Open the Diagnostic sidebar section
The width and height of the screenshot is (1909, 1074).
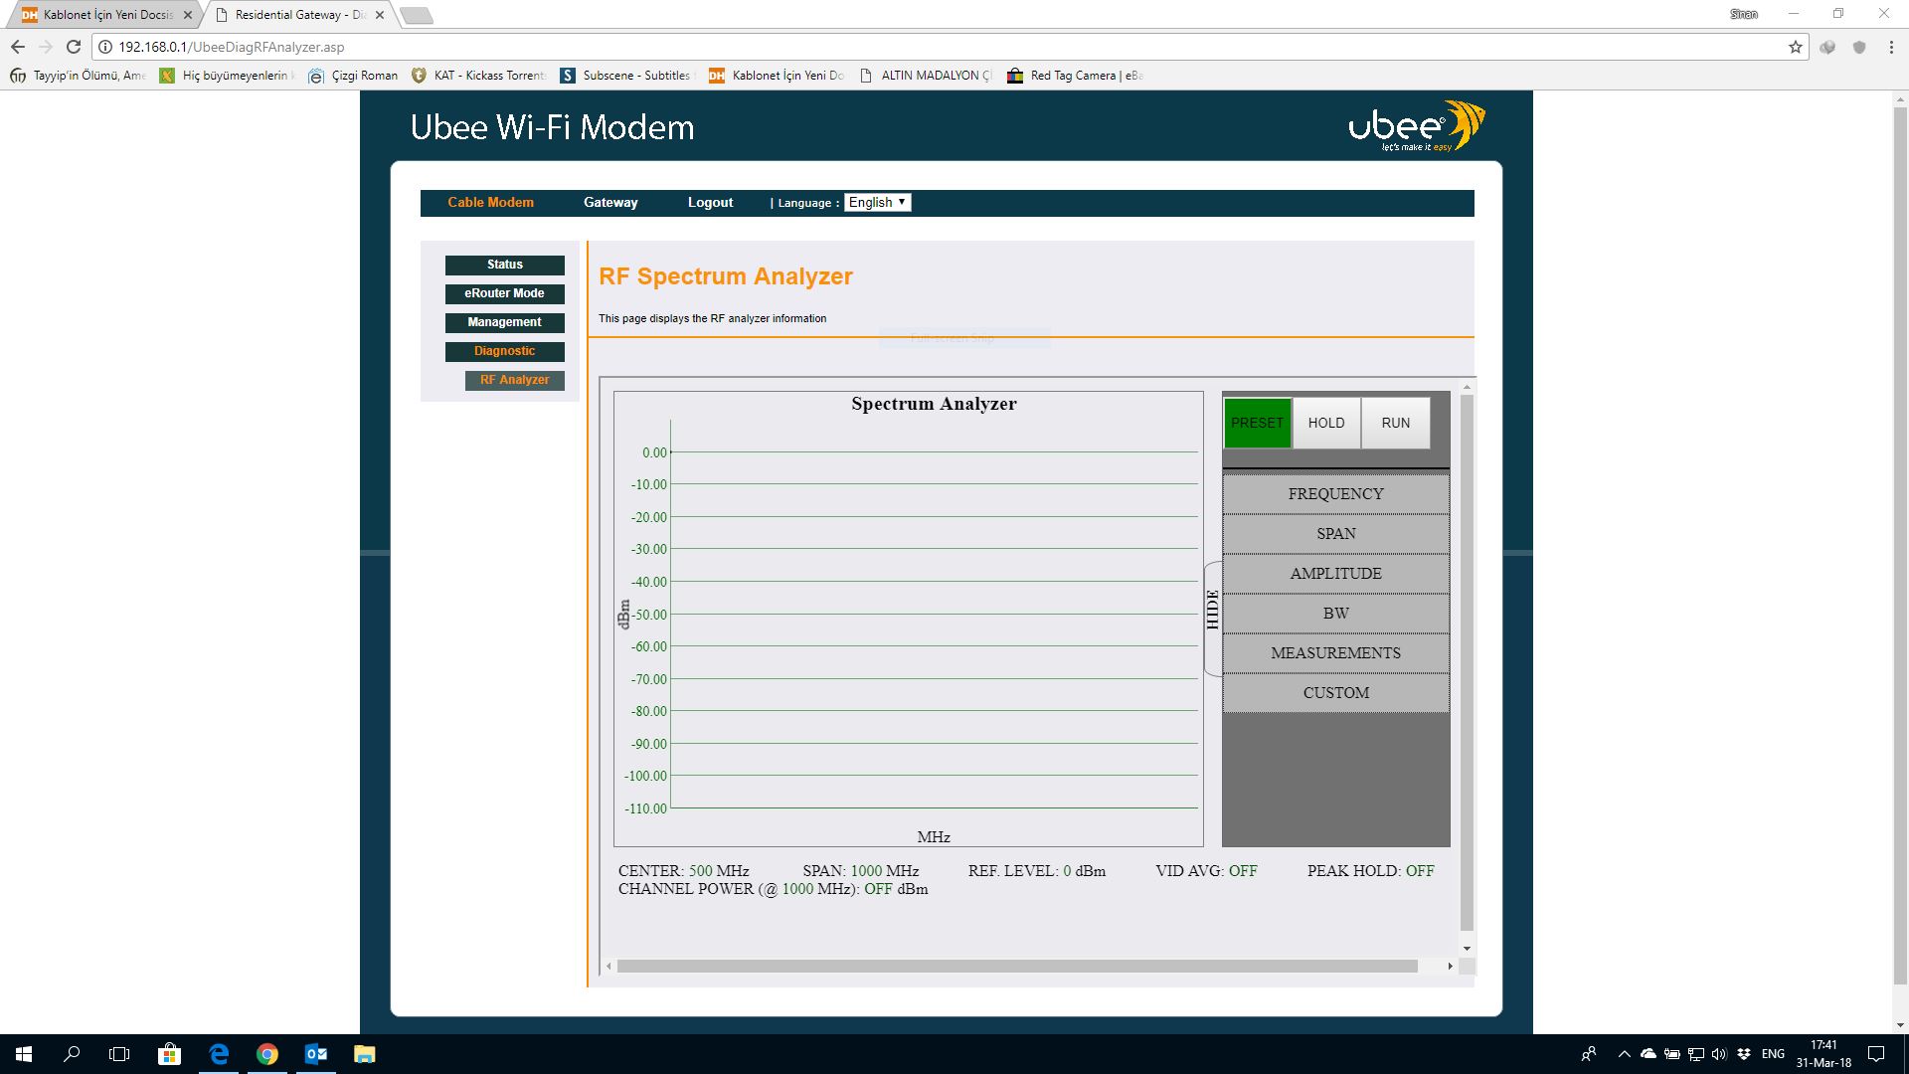point(505,352)
